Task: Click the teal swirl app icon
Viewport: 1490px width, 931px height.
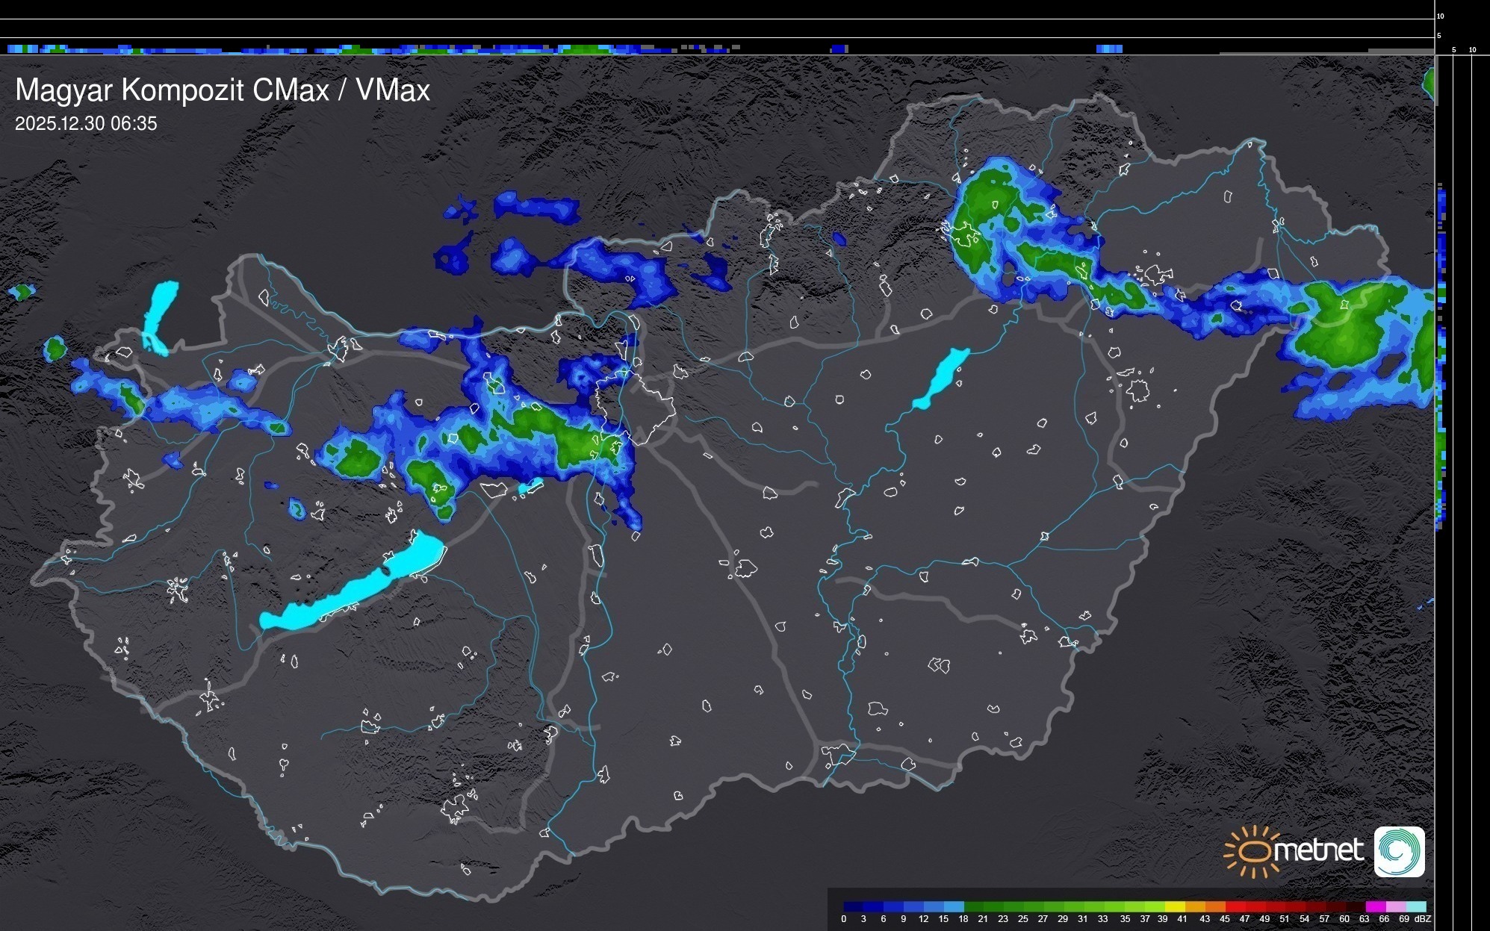Action: click(x=1399, y=851)
